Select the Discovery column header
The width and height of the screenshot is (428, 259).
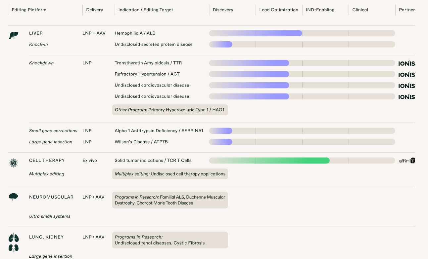click(223, 10)
